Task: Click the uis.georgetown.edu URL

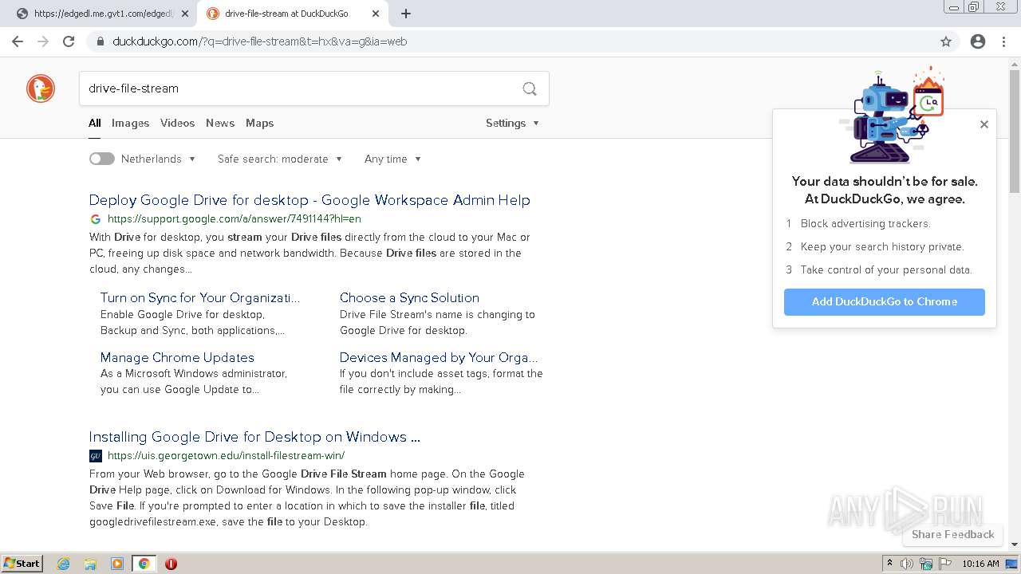Action: tap(226, 456)
